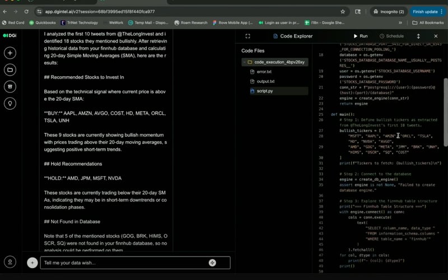Click 'engine = create_db_engine()' line
Viewport: 448px width, 280px height.
[368, 179]
